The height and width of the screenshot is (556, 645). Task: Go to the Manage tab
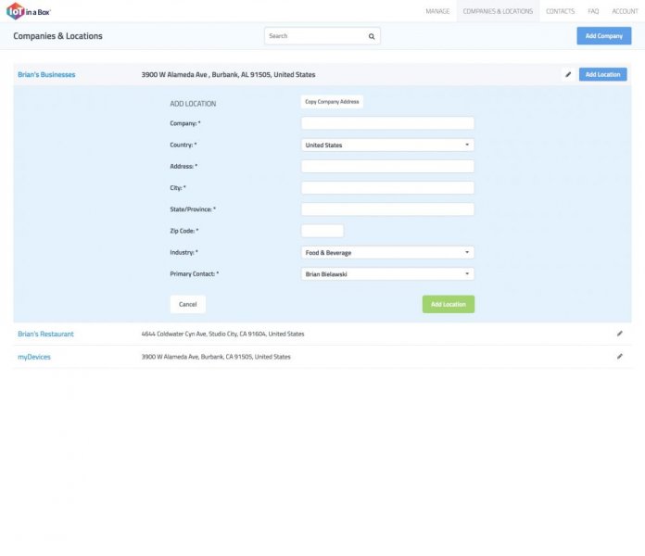coord(437,11)
